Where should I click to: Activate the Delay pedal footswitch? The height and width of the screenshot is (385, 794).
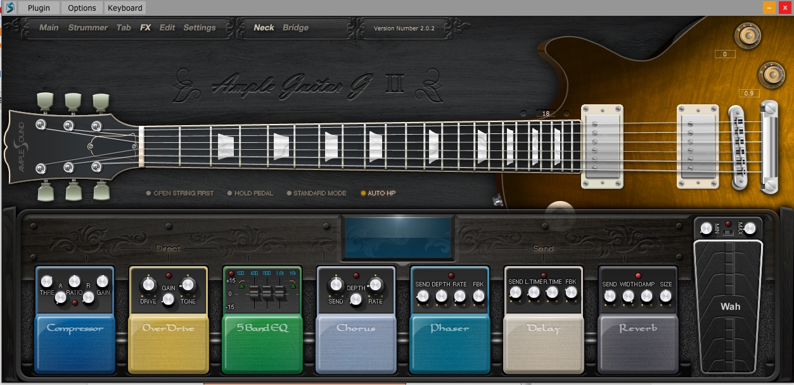(544, 345)
